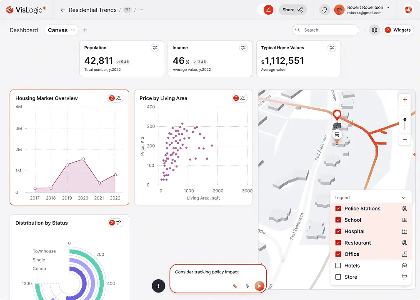
Task: Click the RR user avatar
Action: (x=339, y=10)
